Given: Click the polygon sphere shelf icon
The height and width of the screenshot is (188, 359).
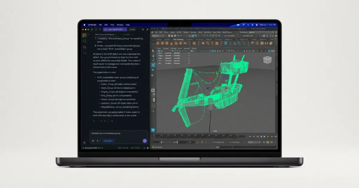Looking at the screenshot, I should tap(158, 43).
